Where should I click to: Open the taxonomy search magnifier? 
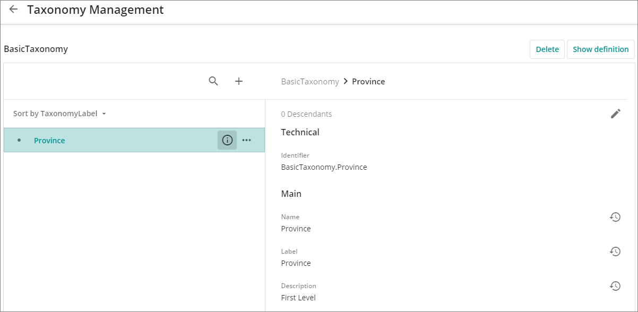click(x=213, y=81)
